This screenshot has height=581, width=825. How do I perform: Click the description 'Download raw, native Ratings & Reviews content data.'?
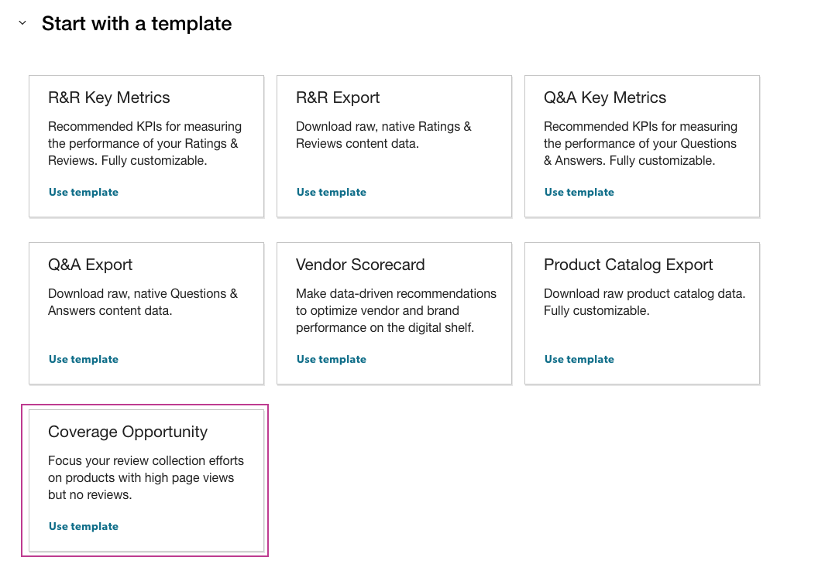[x=383, y=135]
